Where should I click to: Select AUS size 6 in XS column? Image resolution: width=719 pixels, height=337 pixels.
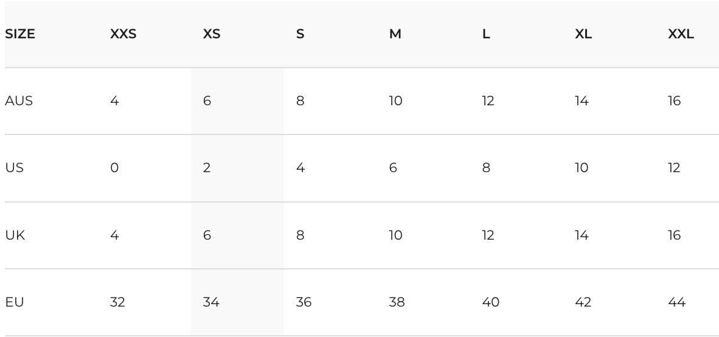coord(207,101)
